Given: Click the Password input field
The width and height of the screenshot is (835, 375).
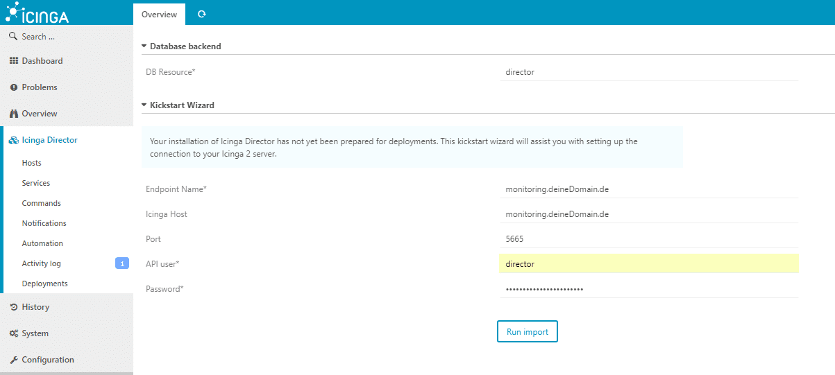Looking at the screenshot, I should [x=648, y=289].
